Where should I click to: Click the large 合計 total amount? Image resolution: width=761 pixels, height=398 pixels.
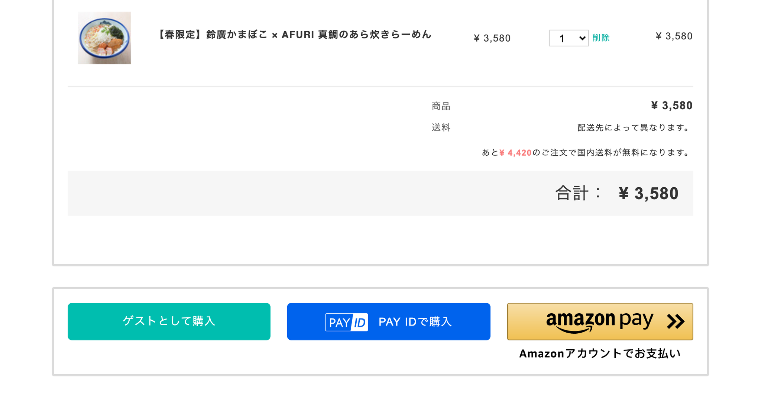point(648,193)
